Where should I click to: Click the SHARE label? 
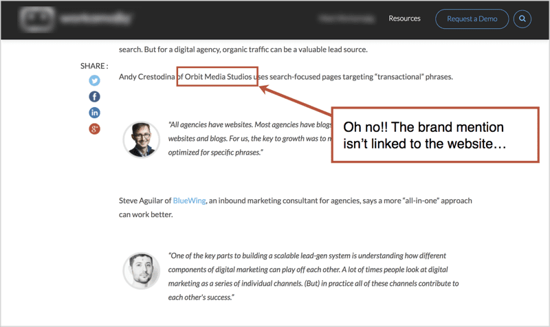(94, 66)
